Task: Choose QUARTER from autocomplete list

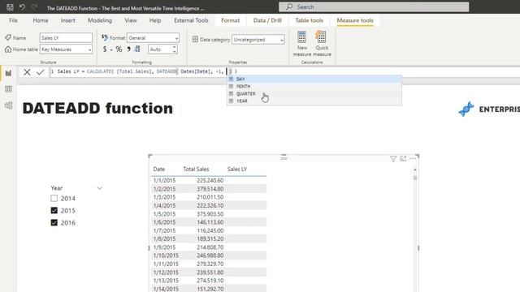Action: (314, 93)
